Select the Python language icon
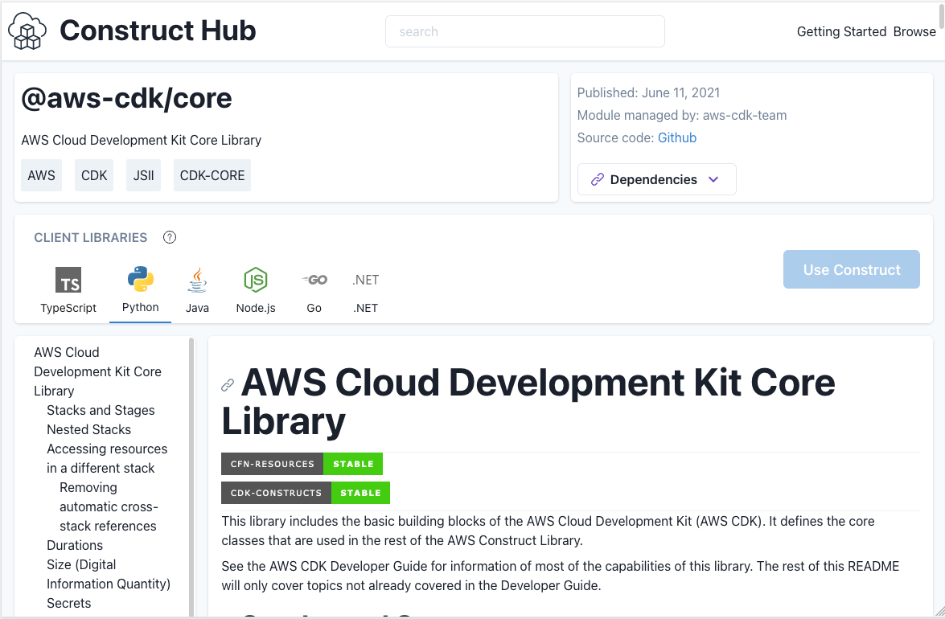Viewport: 945px width, 619px height. (140, 279)
